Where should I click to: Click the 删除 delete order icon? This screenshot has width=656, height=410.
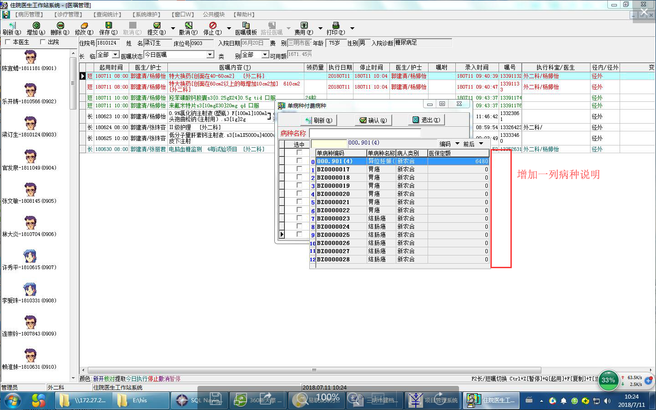tap(60, 25)
